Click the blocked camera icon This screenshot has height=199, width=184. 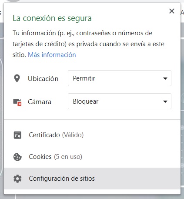(x=17, y=102)
